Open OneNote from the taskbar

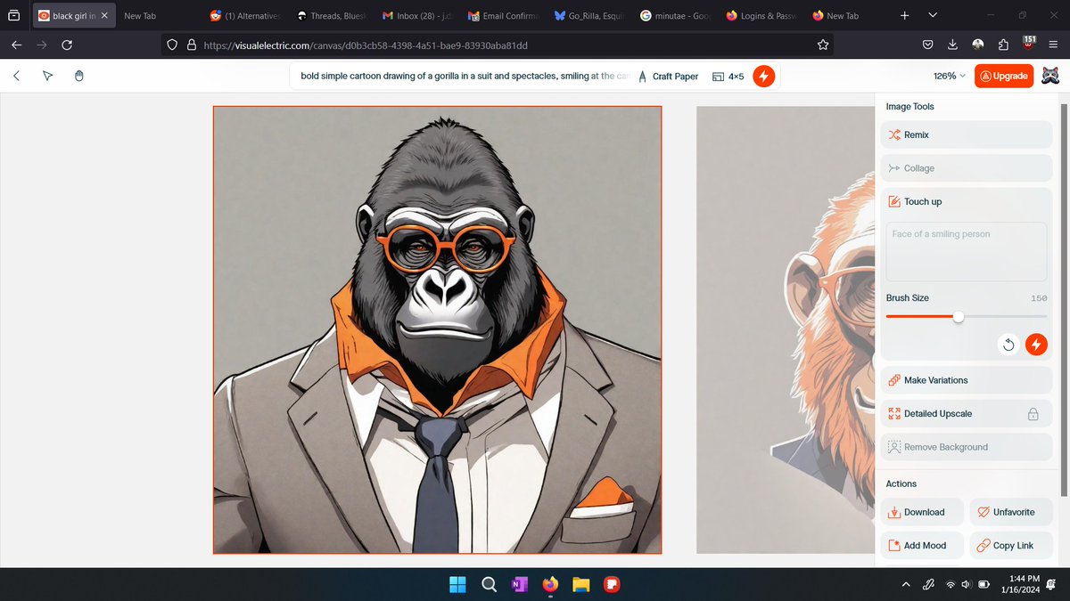click(519, 585)
